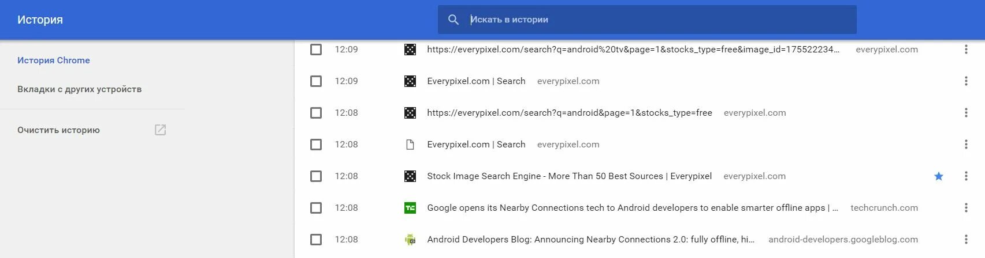This screenshot has width=985, height=258.
Task: Click the История page title
Action: [x=40, y=20]
